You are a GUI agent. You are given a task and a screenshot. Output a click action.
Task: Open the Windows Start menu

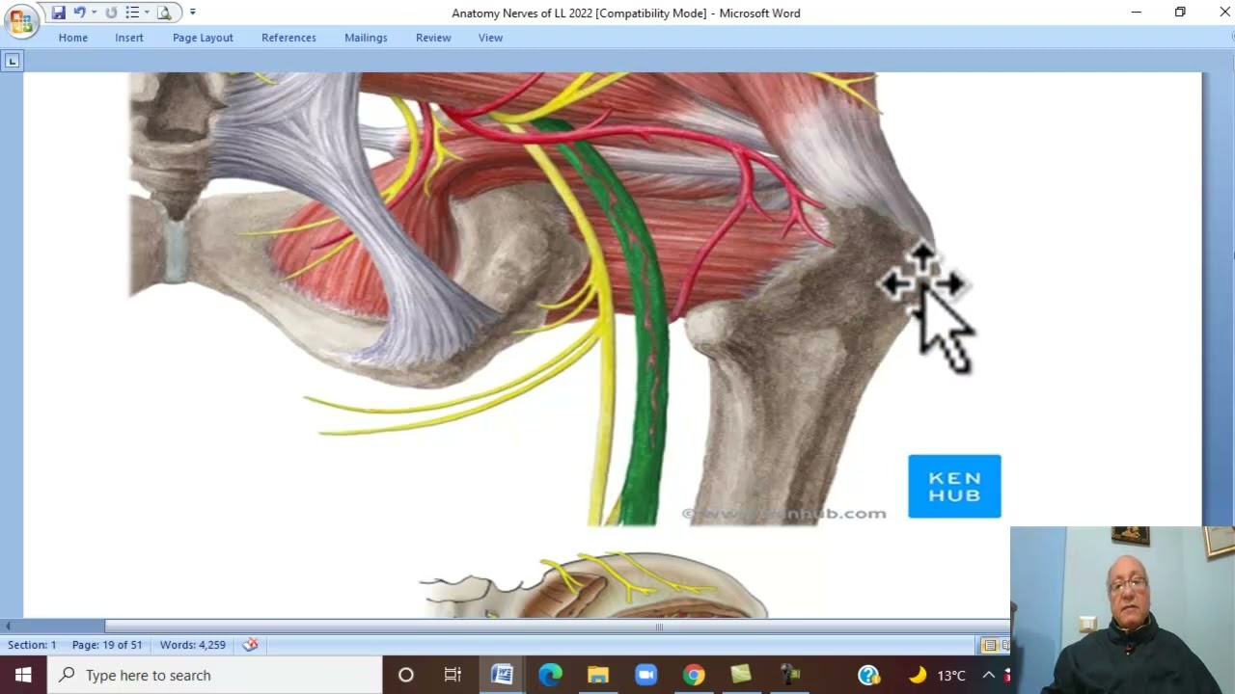[x=23, y=675]
